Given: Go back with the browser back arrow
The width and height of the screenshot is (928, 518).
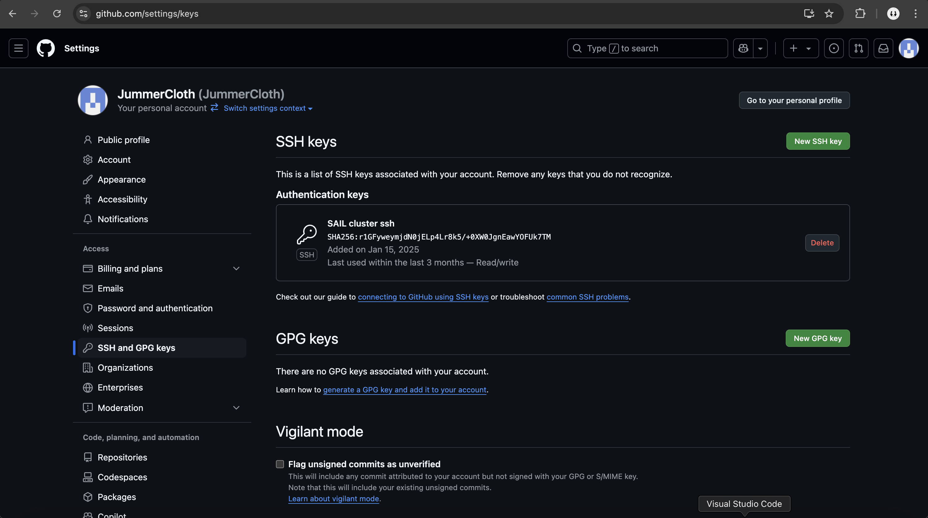Looking at the screenshot, I should [x=12, y=14].
